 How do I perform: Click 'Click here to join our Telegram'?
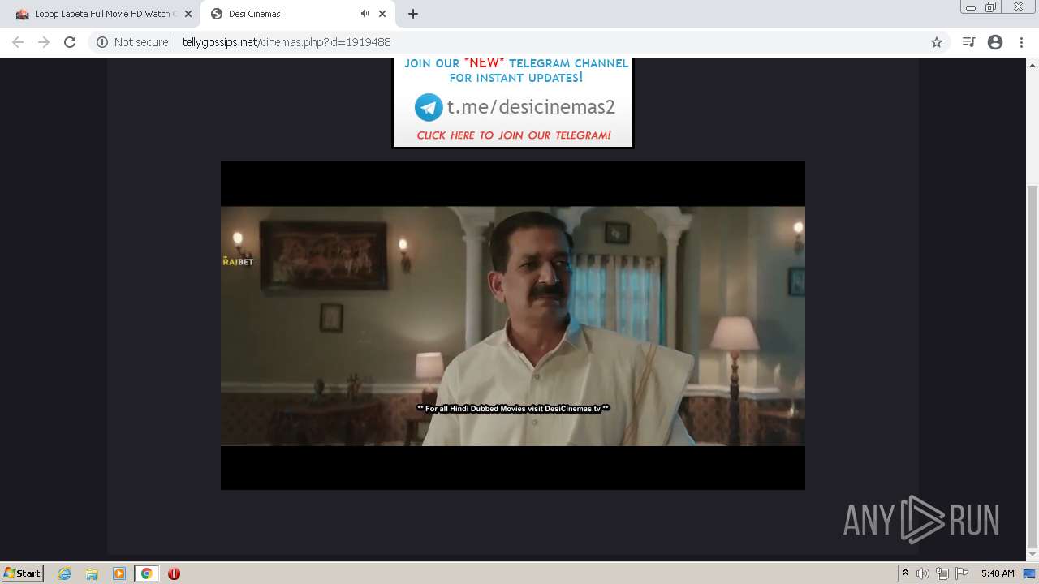514,135
